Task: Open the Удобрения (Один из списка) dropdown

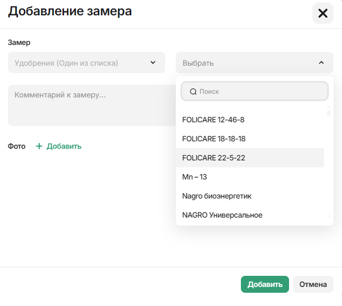Action: 86,62
